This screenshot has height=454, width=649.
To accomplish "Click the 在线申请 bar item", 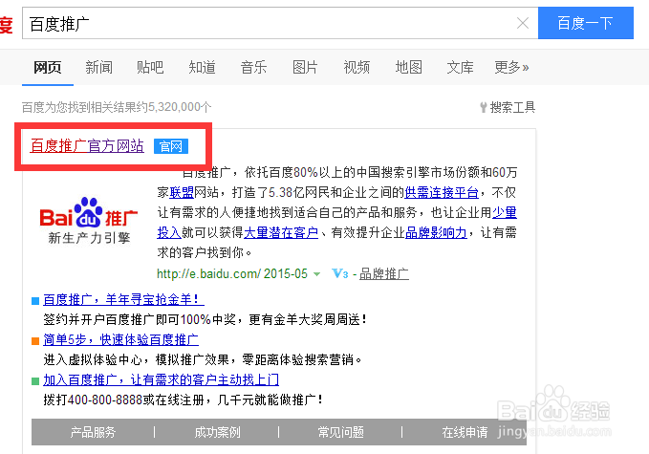I will pos(465,432).
